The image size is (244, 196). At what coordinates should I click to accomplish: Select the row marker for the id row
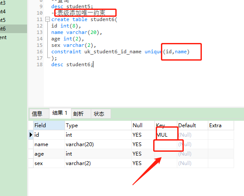click(x=31, y=135)
